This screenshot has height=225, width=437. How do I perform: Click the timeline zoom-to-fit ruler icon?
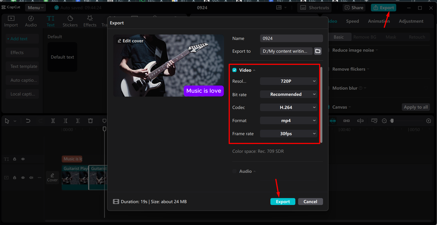coord(374,121)
